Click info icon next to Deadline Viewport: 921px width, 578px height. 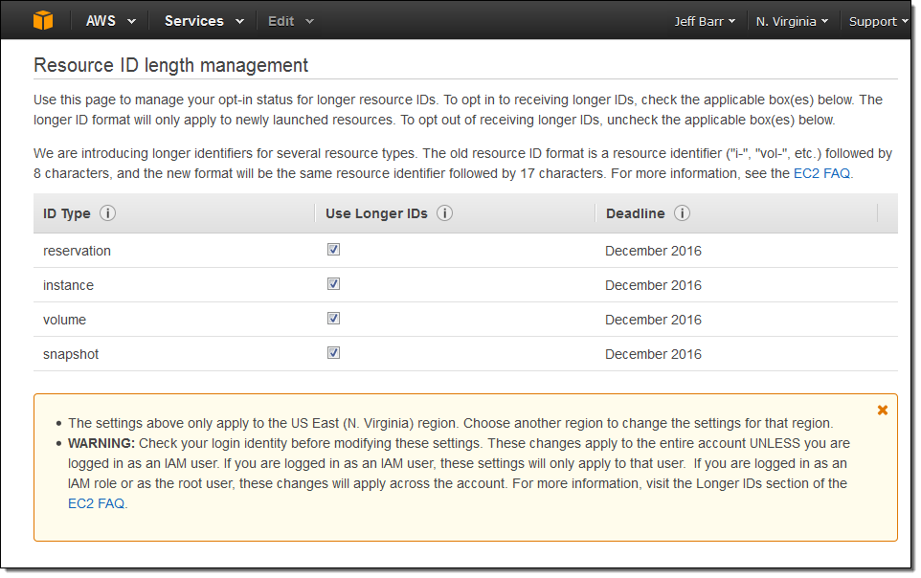pos(683,213)
